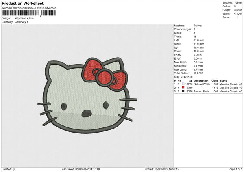Click the "Created By:" footer label
The height and width of the screenshot is (172, 244).
pos(9,169)
